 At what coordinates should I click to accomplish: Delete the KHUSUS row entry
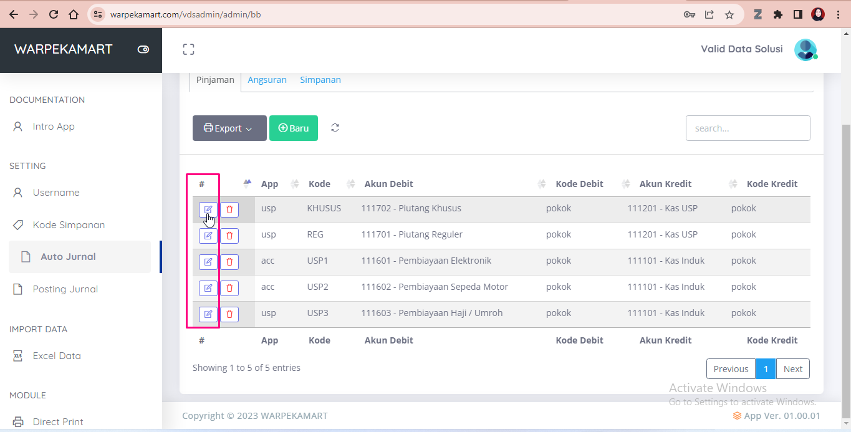coord(229,209)
